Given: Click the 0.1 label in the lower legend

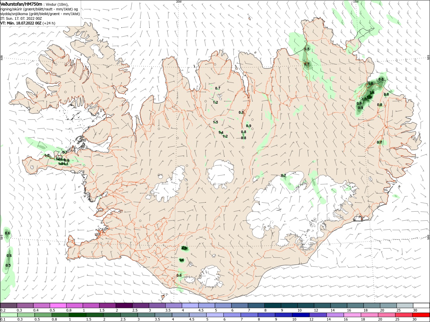Looking at the screenshot, I should tap(3, 320).
